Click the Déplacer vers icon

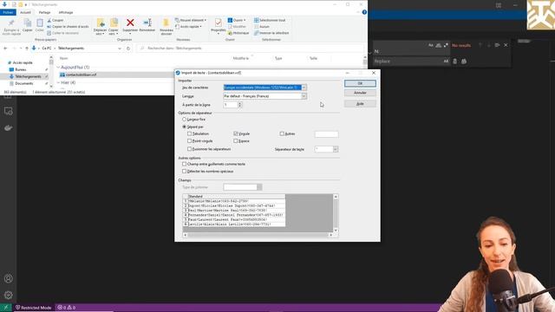click(101, 23)
